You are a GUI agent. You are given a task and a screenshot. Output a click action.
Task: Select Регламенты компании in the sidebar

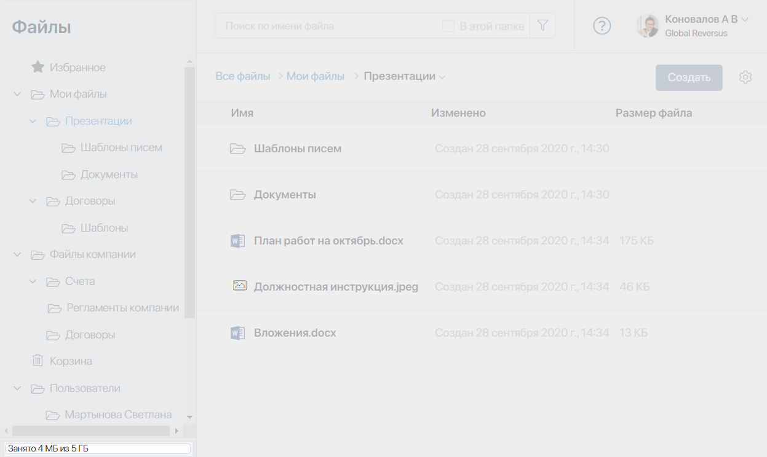point(123,308)
